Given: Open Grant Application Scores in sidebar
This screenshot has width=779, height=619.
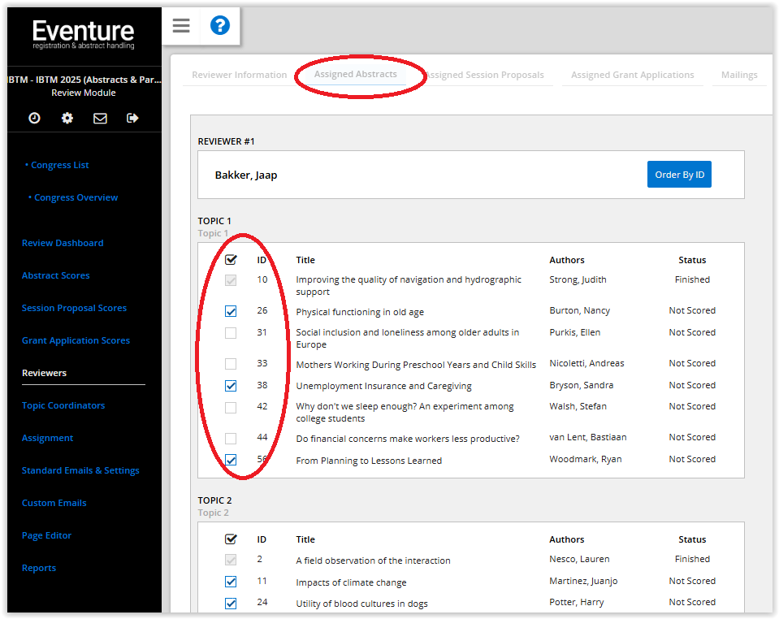Looking at the screenshot, I should click(76, 340).
